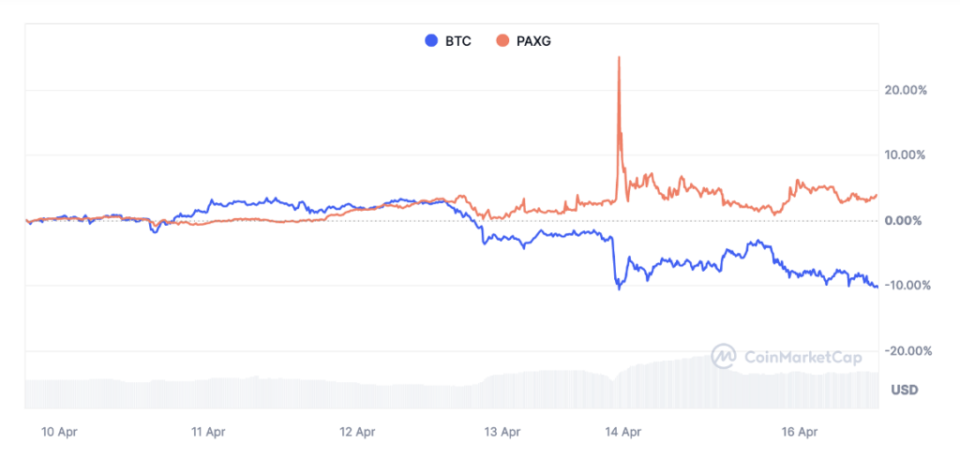This screenshot has width=960, height=458.
Task: Click the PAXG spike peak above 20%
Action: pos(619,59)
